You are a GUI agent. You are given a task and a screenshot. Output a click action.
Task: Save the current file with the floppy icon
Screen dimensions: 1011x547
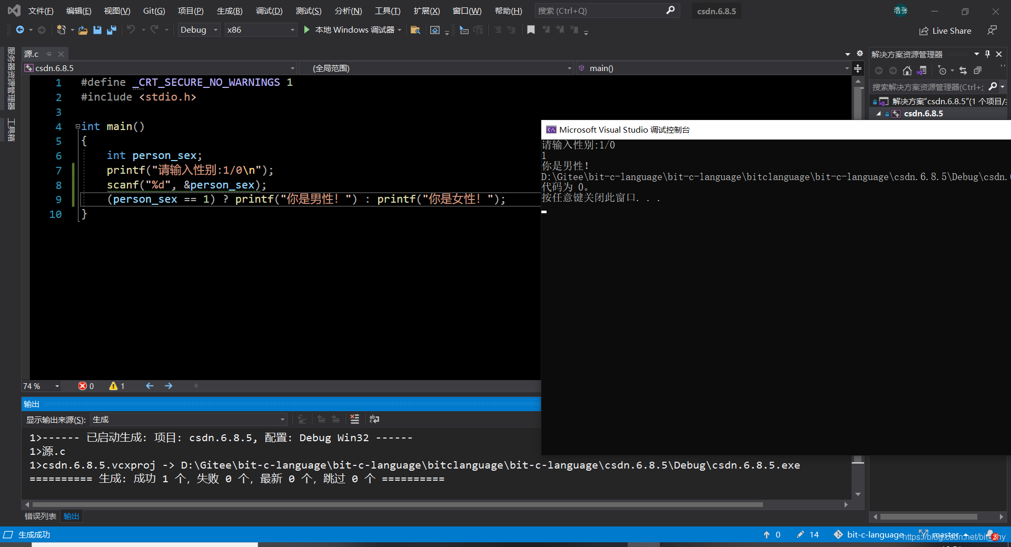pyautogui.click(x=97, y=30)
